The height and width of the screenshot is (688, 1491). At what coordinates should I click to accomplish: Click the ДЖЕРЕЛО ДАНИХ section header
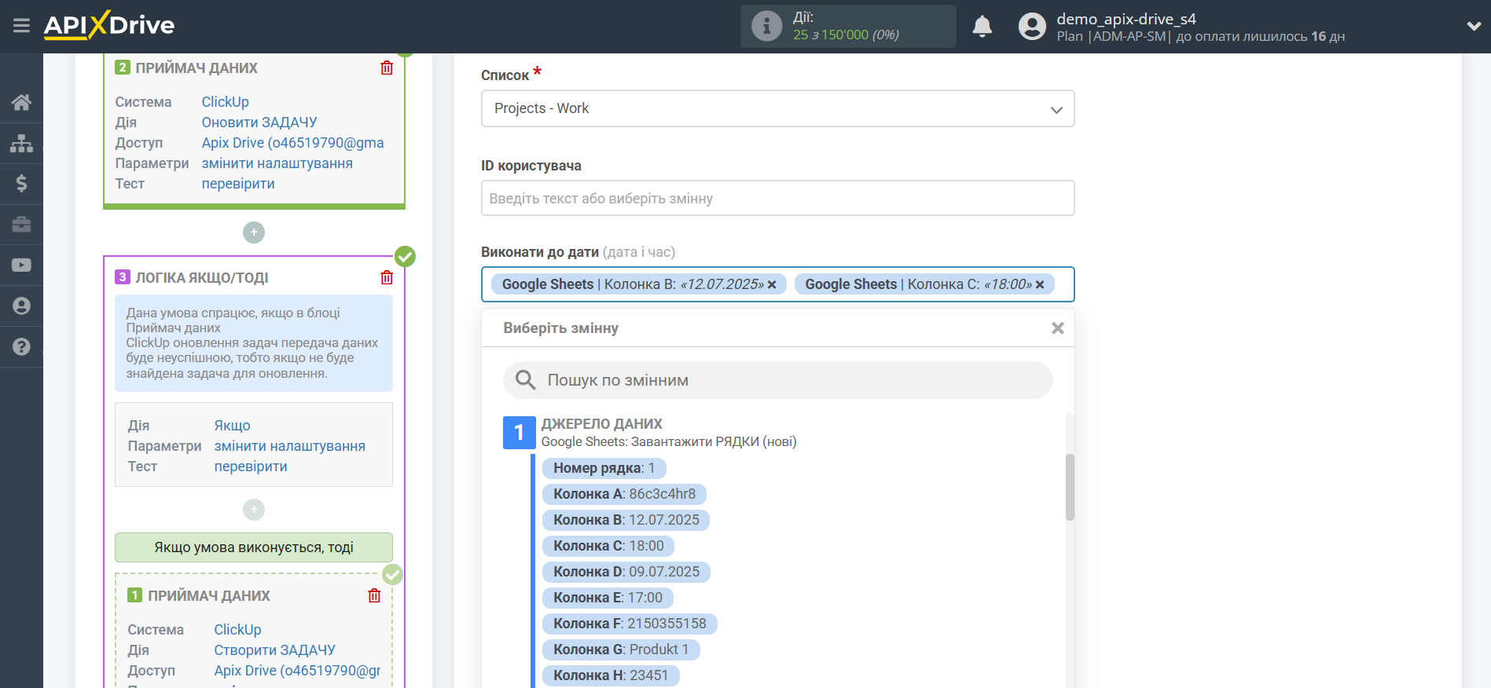601,424
